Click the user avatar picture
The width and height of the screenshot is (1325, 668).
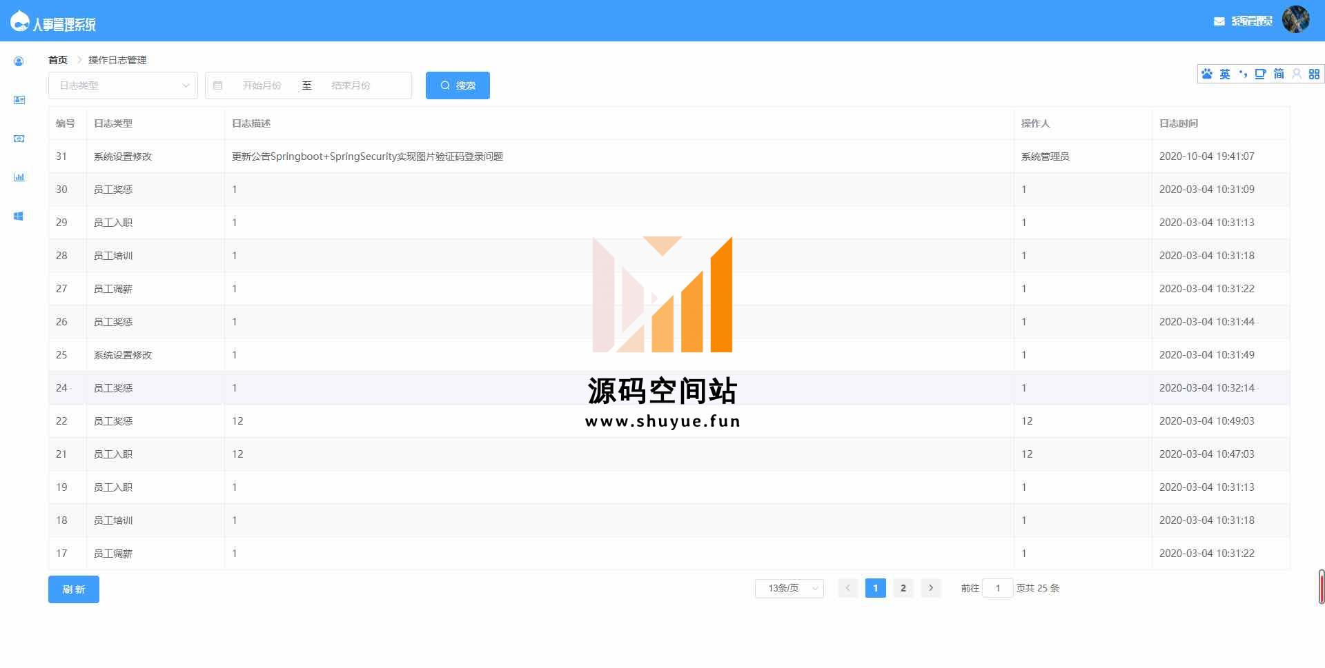pyautogui.click(x=1296, y=20)
